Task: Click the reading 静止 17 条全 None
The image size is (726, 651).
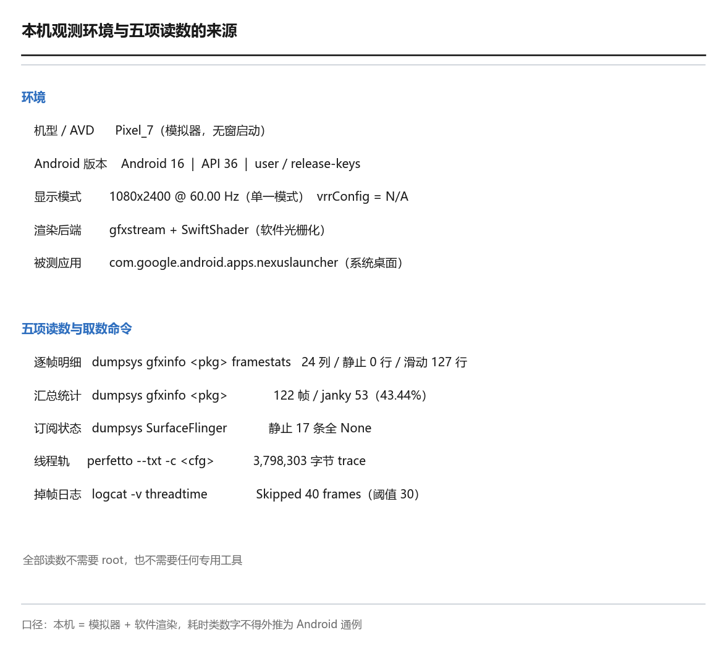Action: point(320,429)
